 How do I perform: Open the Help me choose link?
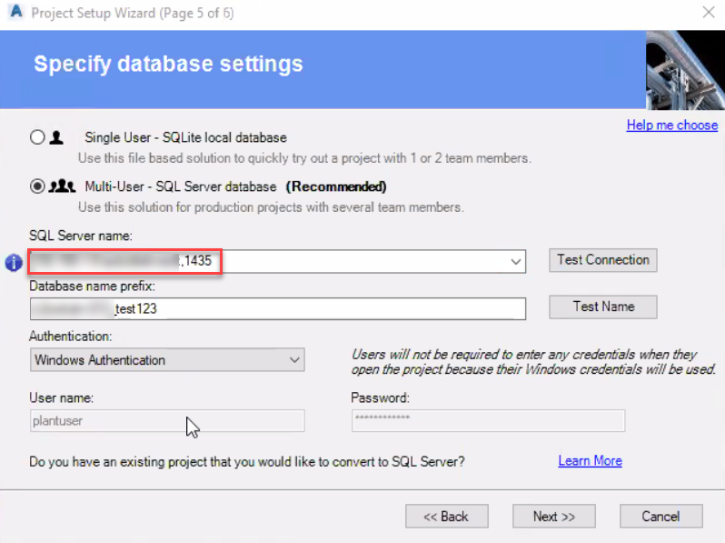tap(671, 125)
